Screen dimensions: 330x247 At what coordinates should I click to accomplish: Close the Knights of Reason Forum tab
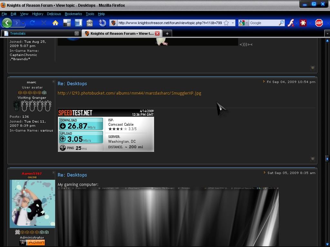click(x=157, y=33)
